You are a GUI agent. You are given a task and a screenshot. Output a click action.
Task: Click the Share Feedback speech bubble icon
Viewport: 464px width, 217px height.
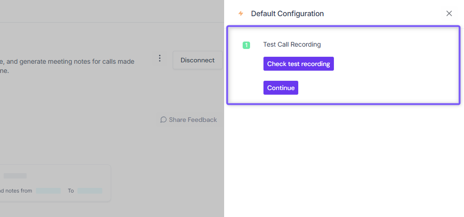click(x=163, y=120)
